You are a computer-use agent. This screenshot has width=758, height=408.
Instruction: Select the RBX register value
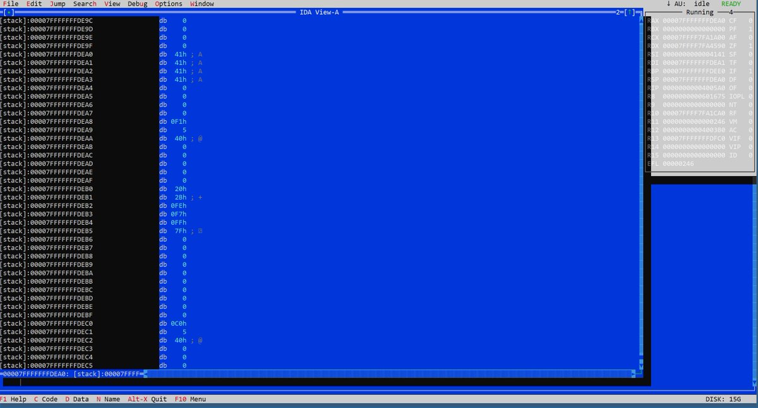694,29
